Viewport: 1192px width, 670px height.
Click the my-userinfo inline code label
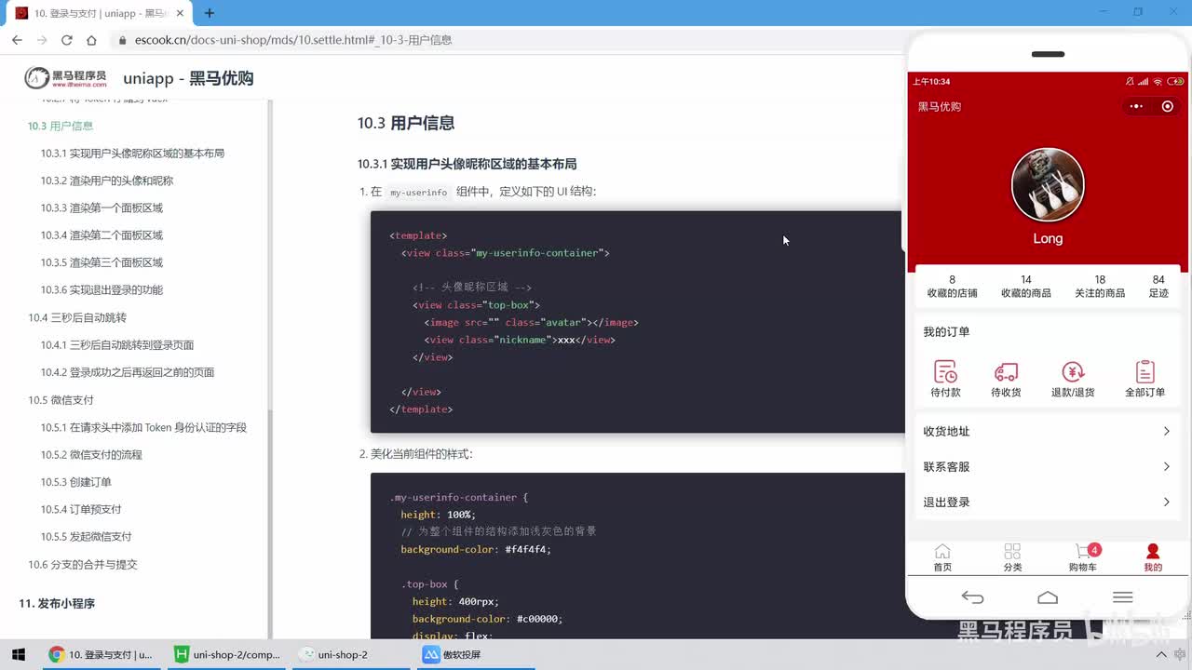coord(418,193)
